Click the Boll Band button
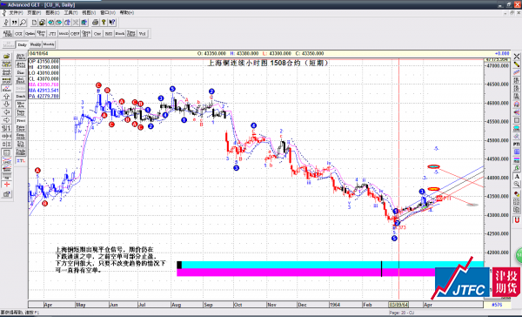 click(21, 80)
